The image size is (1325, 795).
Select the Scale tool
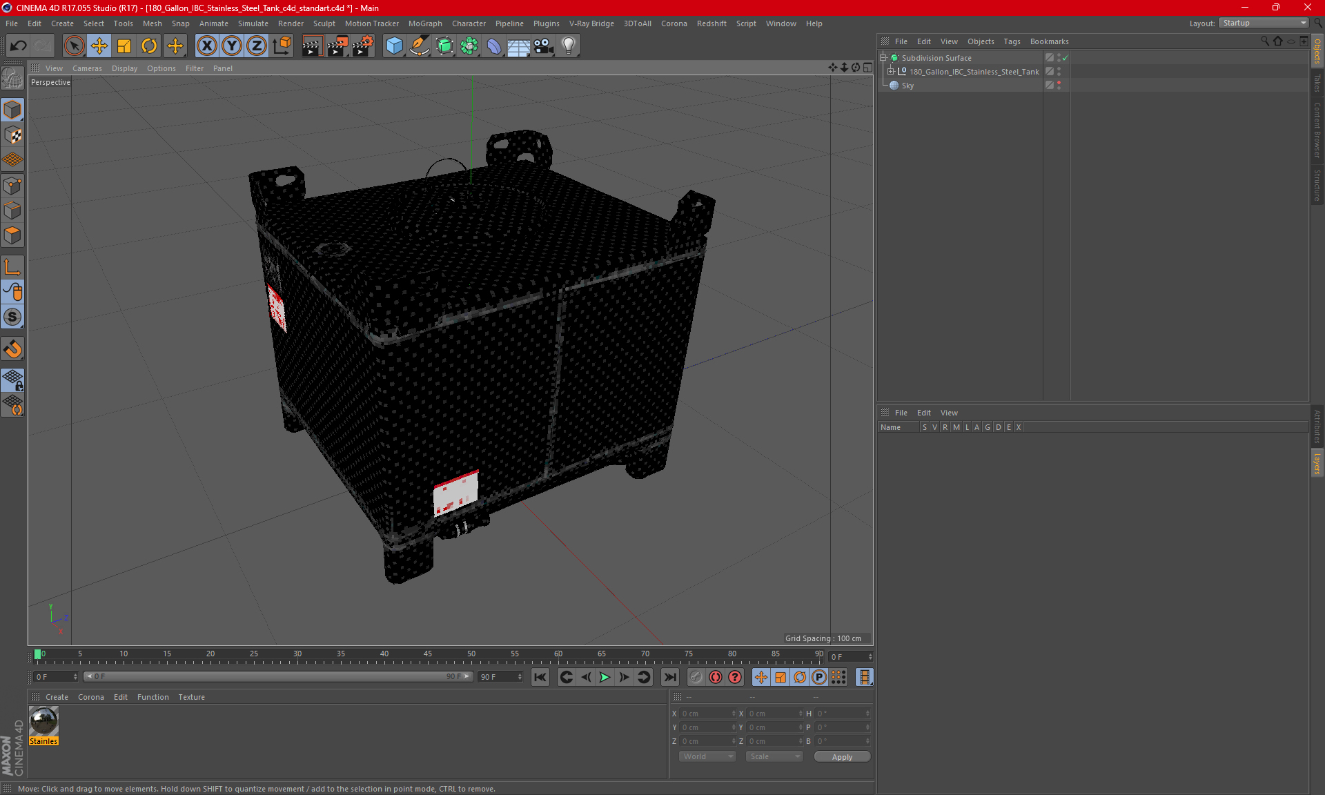click(x=124, y=46)
